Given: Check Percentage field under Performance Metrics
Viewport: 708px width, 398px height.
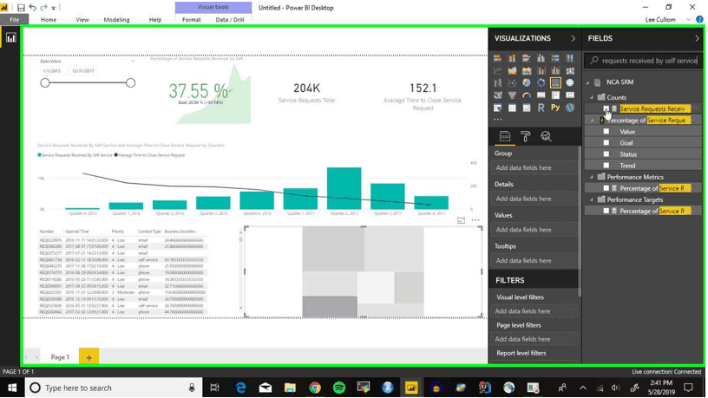Looking at the screenshot, I should coord(606,188).
